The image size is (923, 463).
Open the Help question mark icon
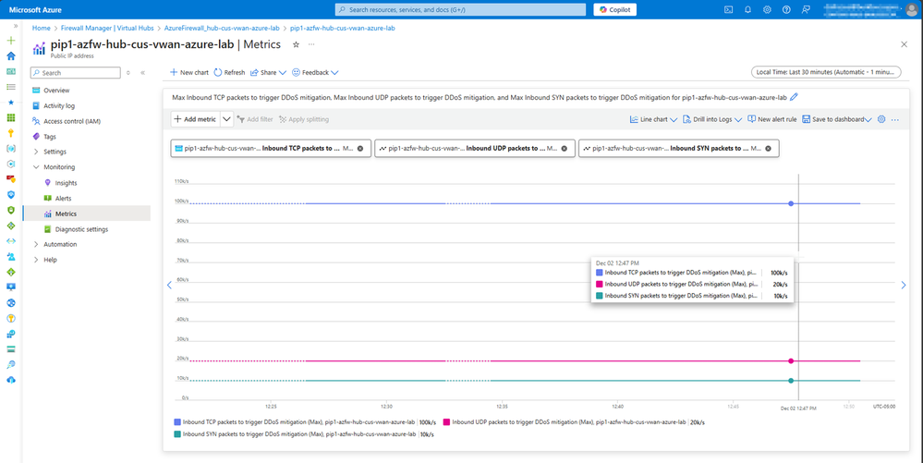pos(786,9)
